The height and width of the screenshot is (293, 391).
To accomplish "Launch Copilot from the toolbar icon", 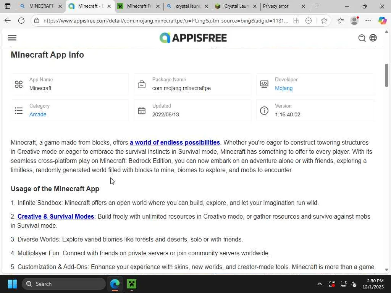I will [382, 21].
